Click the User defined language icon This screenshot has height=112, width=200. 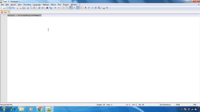point(81,8)
